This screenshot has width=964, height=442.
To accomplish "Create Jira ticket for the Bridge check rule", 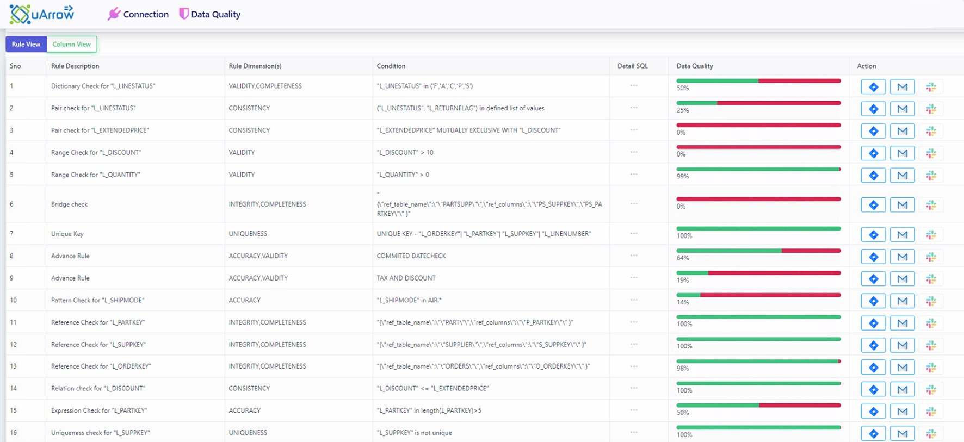I will (x=873, y=205).
